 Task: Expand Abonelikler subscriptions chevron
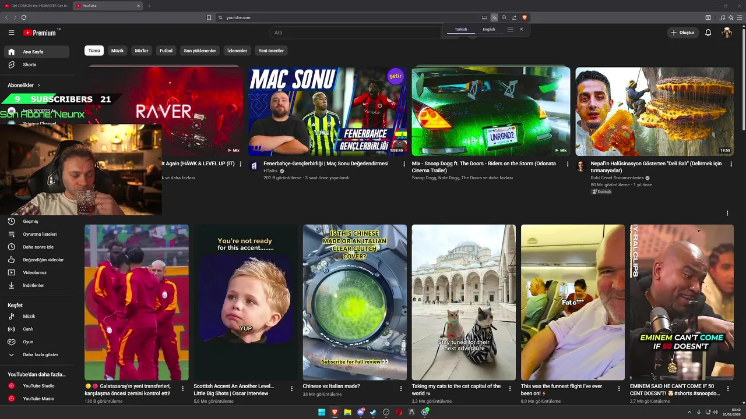coord(39,85)
